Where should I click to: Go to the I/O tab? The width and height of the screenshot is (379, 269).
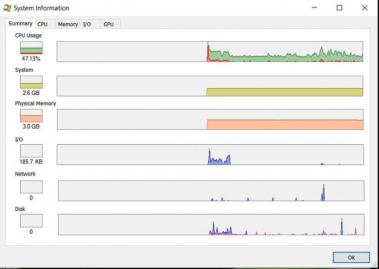[x=87, y=24]
